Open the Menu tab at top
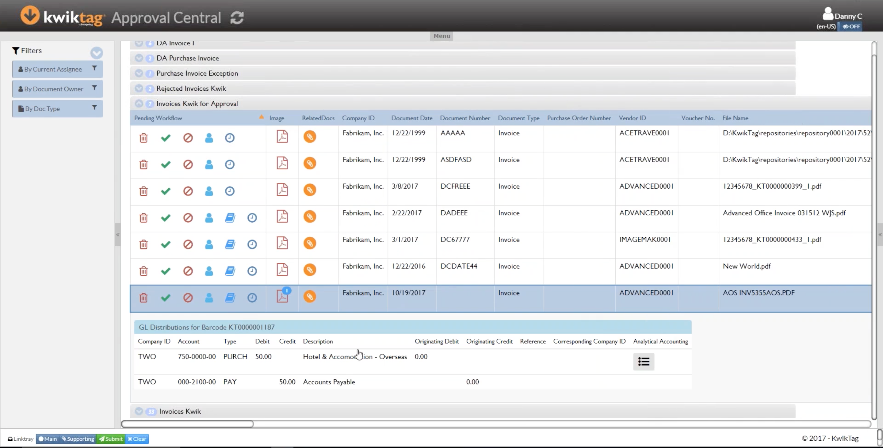The image size is (883, 448). (442, 36)
